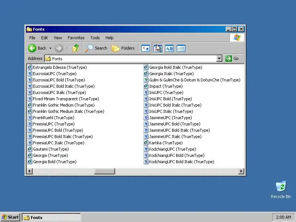Select EucrosiaUPC (TrueType) font icon
The height and width of the screenshot is (222, 296).
point(30,74)
